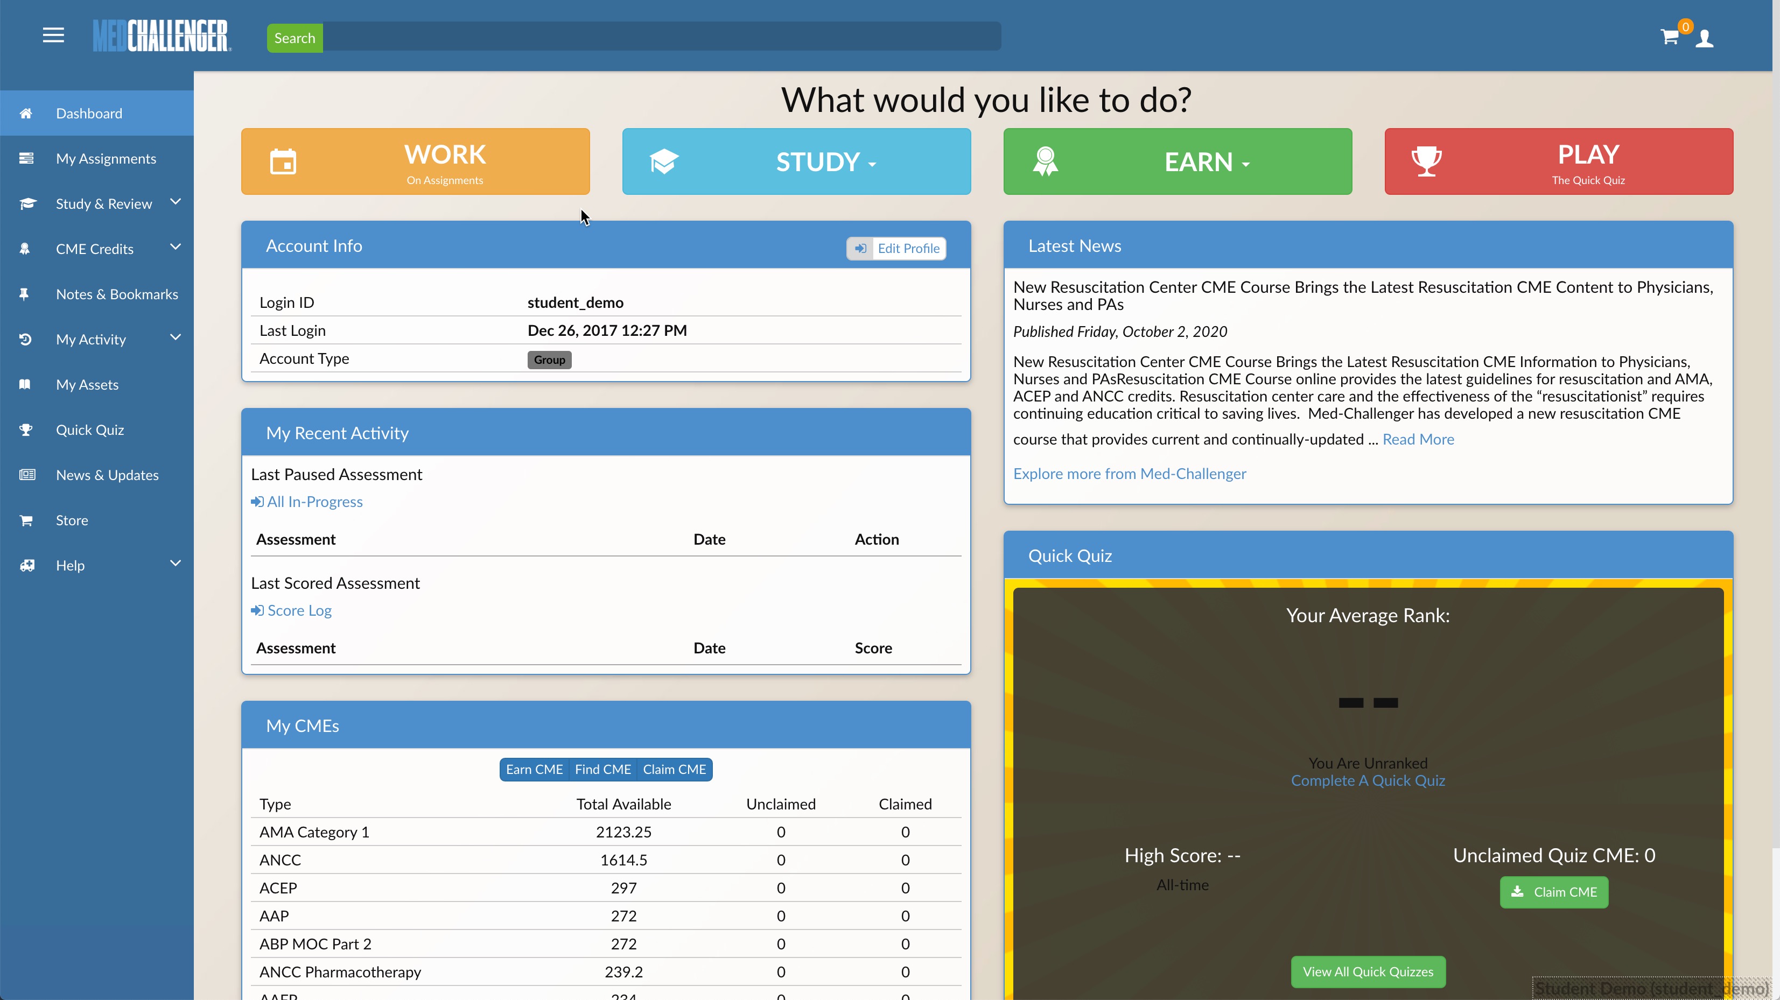Click the WORK On Assignments tile
Image resolution: width=1780 pixels, height=1000 pixels.
415,161
